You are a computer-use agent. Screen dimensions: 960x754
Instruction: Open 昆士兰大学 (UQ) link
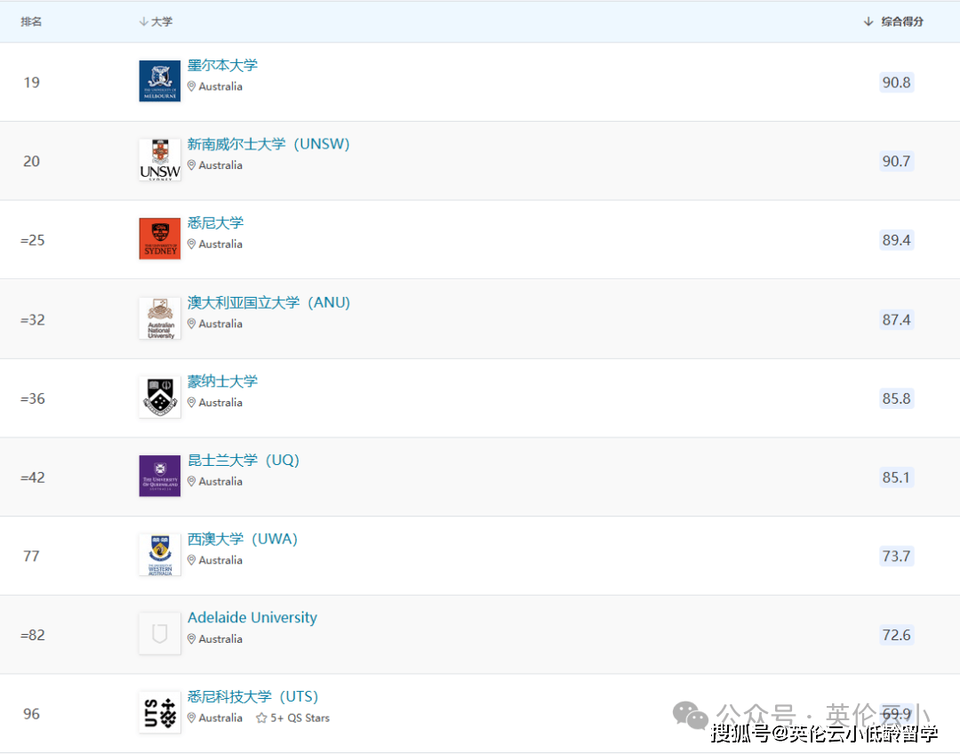tap(243, 460)
